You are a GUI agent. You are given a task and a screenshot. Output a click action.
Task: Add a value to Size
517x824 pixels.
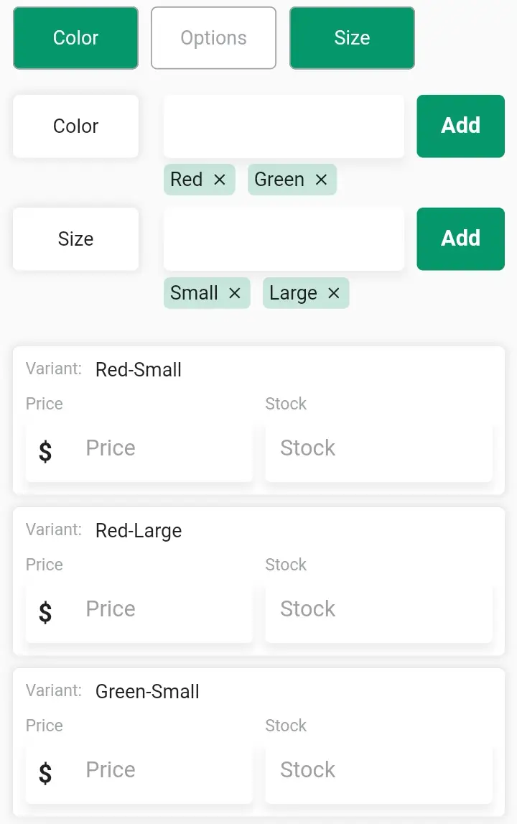pyautogui.click(x=461, y=239)
